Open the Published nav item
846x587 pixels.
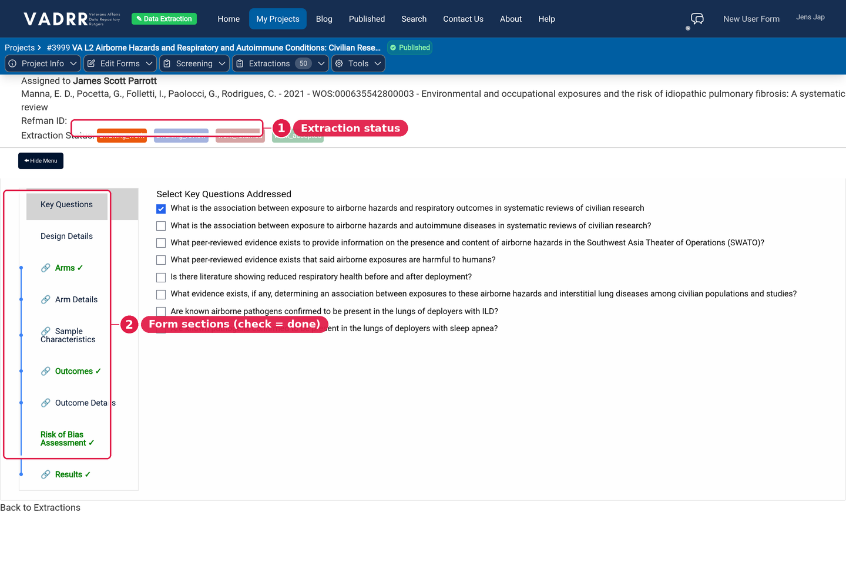click(367, 19)
